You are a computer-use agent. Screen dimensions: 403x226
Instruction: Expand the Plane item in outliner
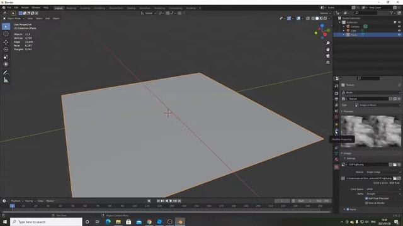click(344, 35)
